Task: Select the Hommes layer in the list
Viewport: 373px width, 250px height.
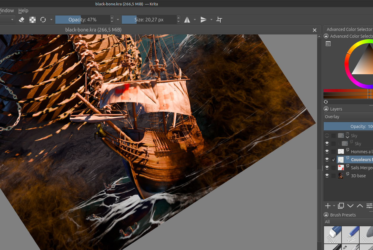Action: coord(361,152)
